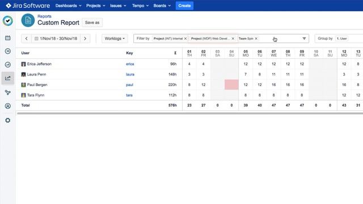
Task: Open the Tempo menu
Action: click(x=140, y=6)
